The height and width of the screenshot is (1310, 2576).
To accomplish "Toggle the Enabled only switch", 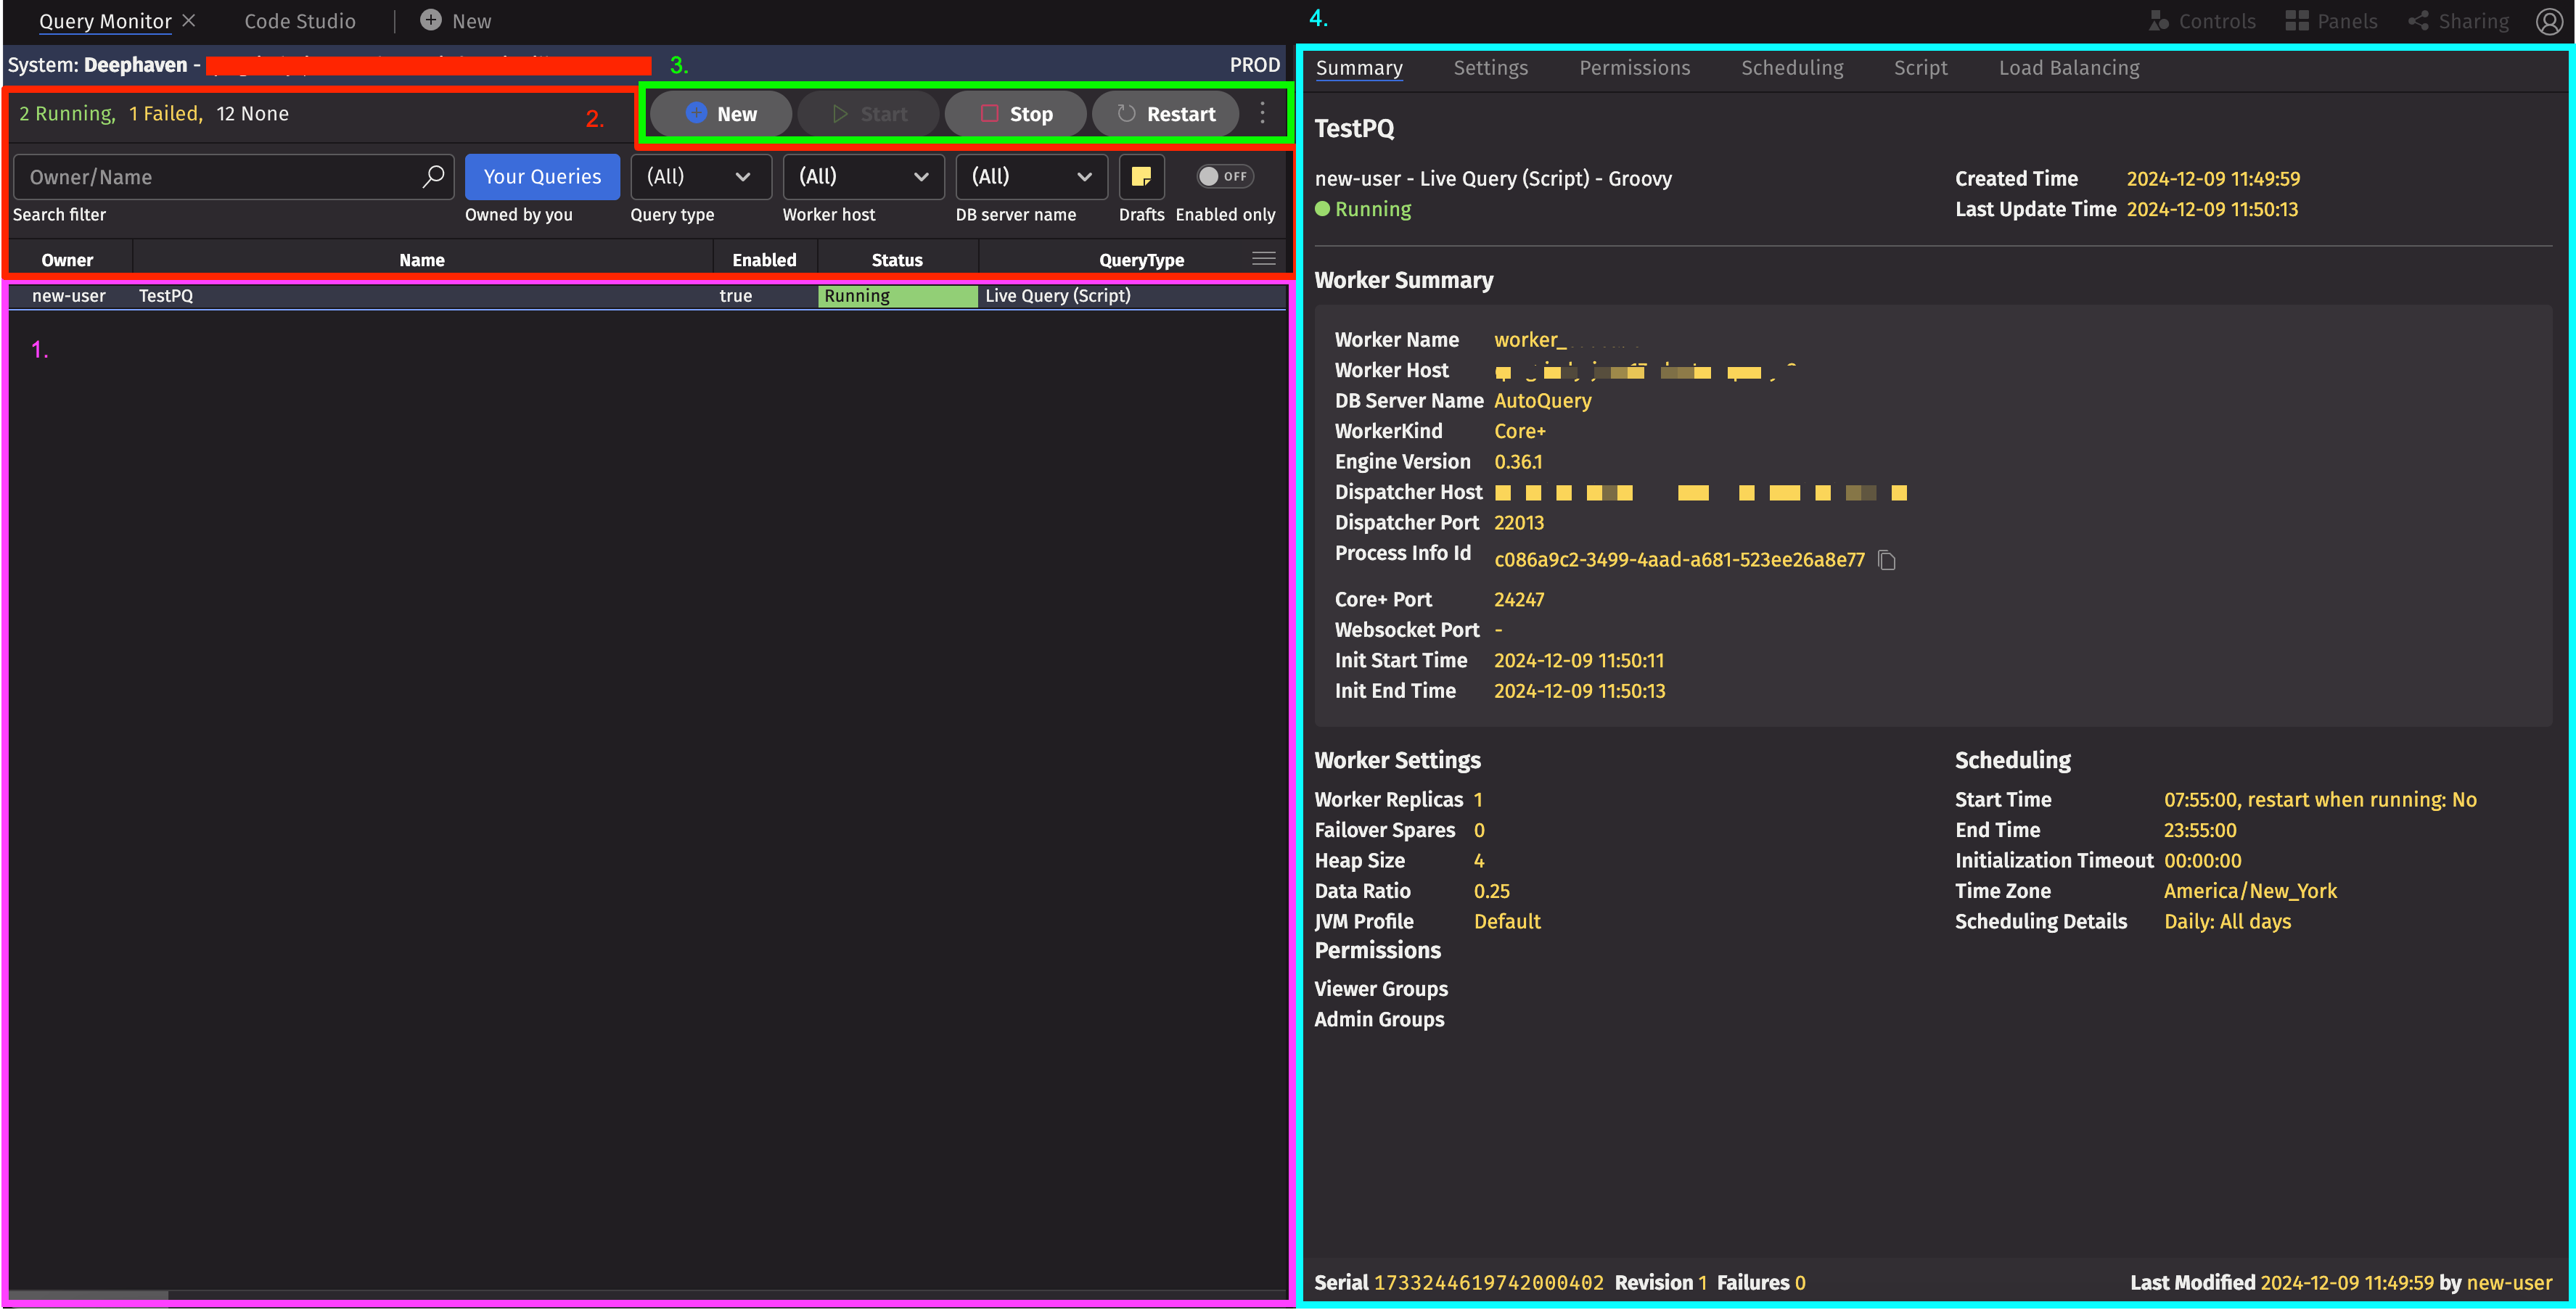I will (x=1224, y=177).
